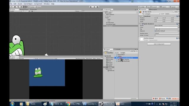Open Transform component help icon
The height and width of the screenshot is (106, 189).
point(177,16)
